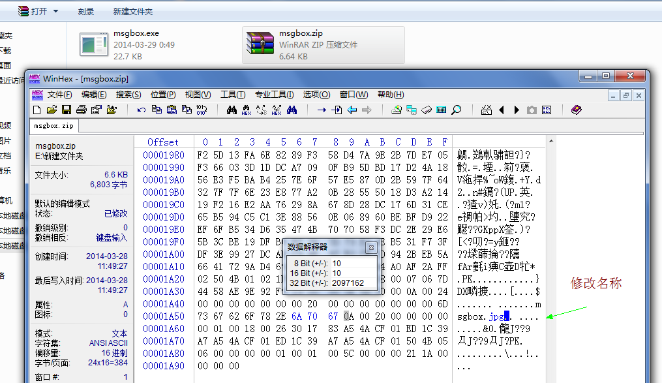Image resolution: width=662 pixels, height=383 pixels.
Task: Select msgbox.zip archive in Explorer
Action: click(x=323, y=45)
